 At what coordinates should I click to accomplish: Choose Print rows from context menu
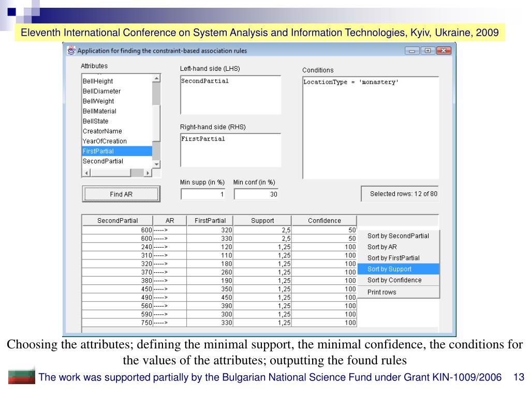(x=398, y=293)
